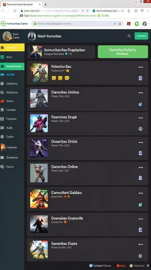Click the Nonuniiza Solierty green button
This screenshot has height=270, width=151.
click(123, 52)
